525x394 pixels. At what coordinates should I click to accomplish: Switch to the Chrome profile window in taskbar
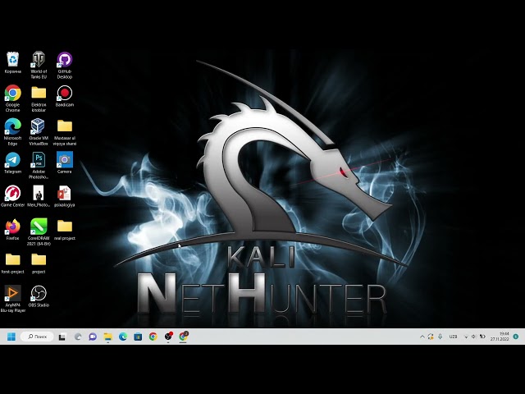[x=183, y=337]
